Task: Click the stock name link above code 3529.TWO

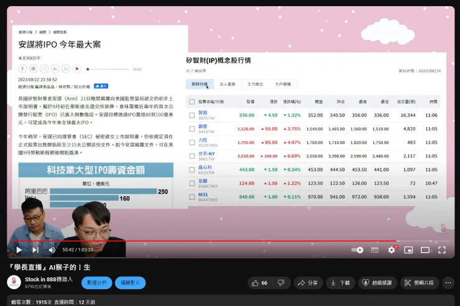Action: 203,140
